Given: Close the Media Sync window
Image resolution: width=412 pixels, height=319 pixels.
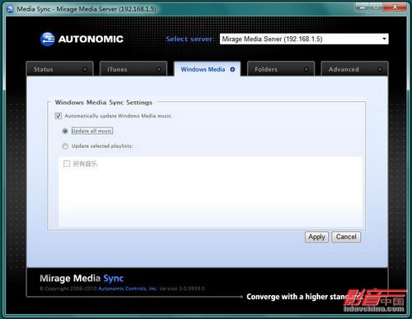Looking at the screenshot, I should coord(395,7).
